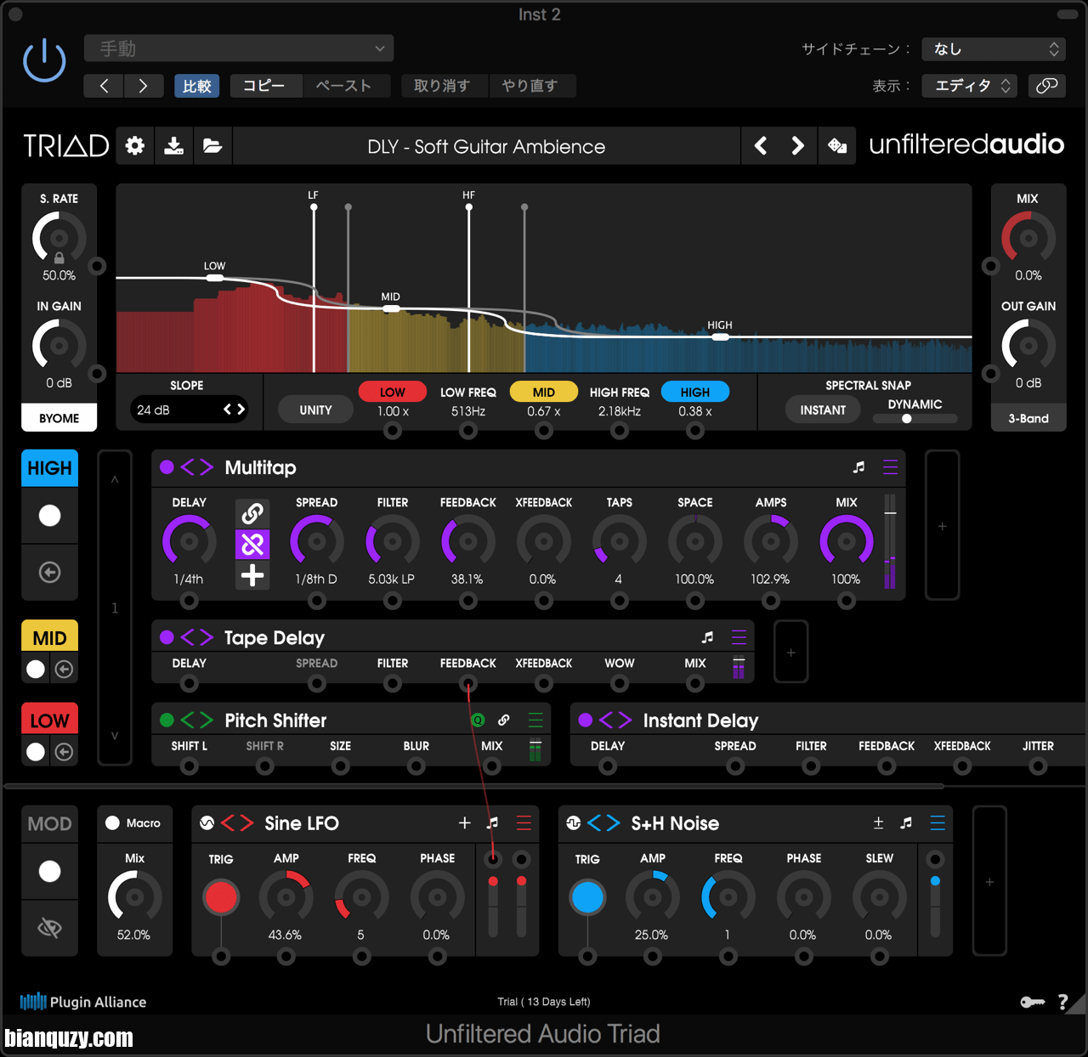Click the Multitap MIX knob
The height and width of the screenshot is (1057, 1088).
pos(846,541)
